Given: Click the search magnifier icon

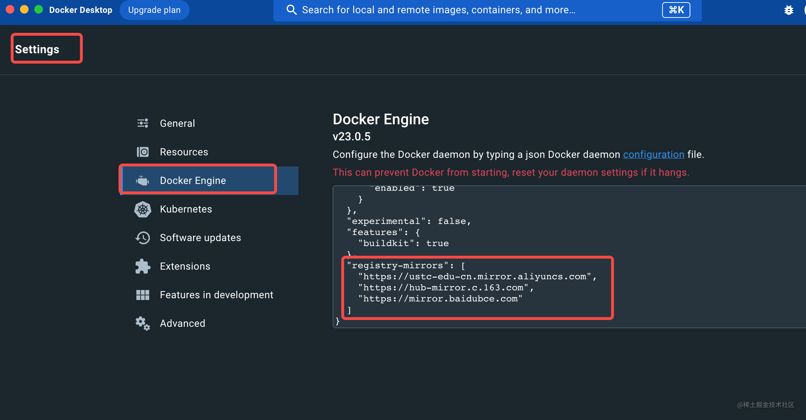Looking at the screenshot, I should coord(292,10).
